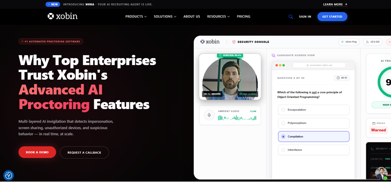This screenshot has width=391, height=182.
Task: Click the assessment.xobin.com address bar
Action: tap(319, 65)
